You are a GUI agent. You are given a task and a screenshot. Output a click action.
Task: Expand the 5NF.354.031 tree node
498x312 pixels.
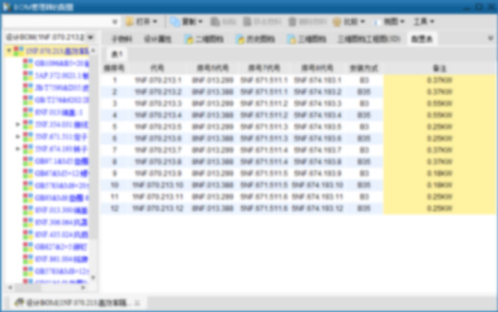pos(18,124)
